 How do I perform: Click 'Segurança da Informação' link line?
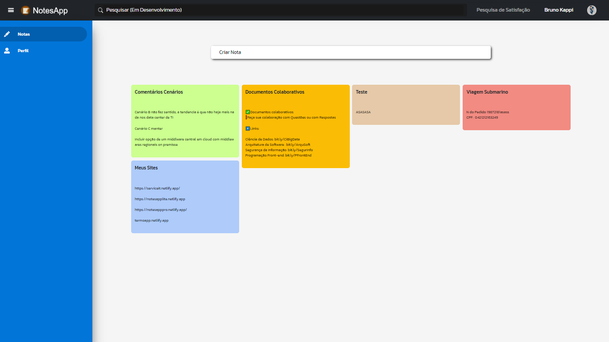[x=279, y=150]
